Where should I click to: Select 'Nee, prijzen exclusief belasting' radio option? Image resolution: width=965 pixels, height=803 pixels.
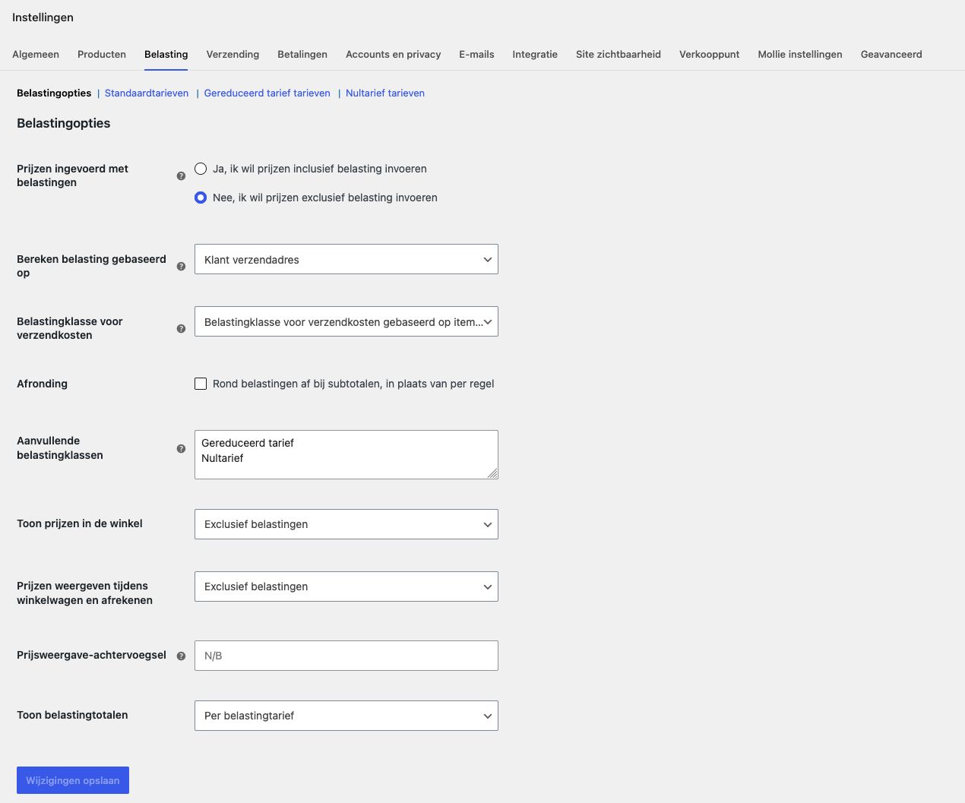(201, 198)
